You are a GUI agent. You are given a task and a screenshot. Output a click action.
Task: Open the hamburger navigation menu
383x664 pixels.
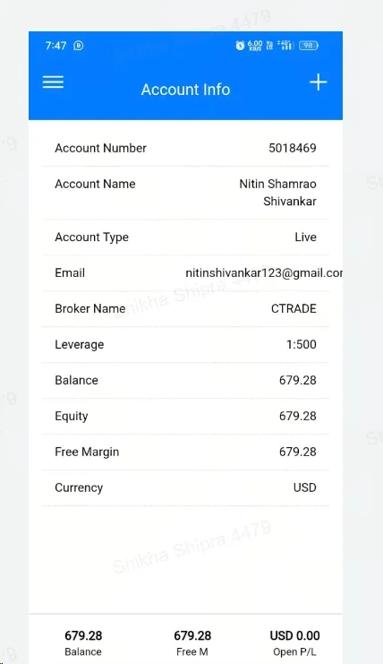pyautogui.click(x=53, y=82)
